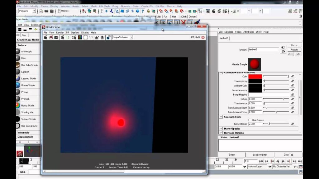Image resolution: width=319 pixels, height=179 pixels.
Task: Display RGB channels in Render View
Action: tap(80, 37)
